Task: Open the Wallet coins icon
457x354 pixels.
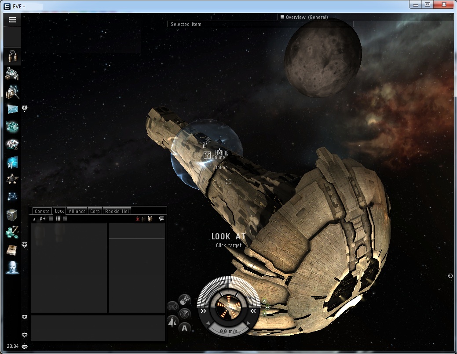Action: click(12, 232)
